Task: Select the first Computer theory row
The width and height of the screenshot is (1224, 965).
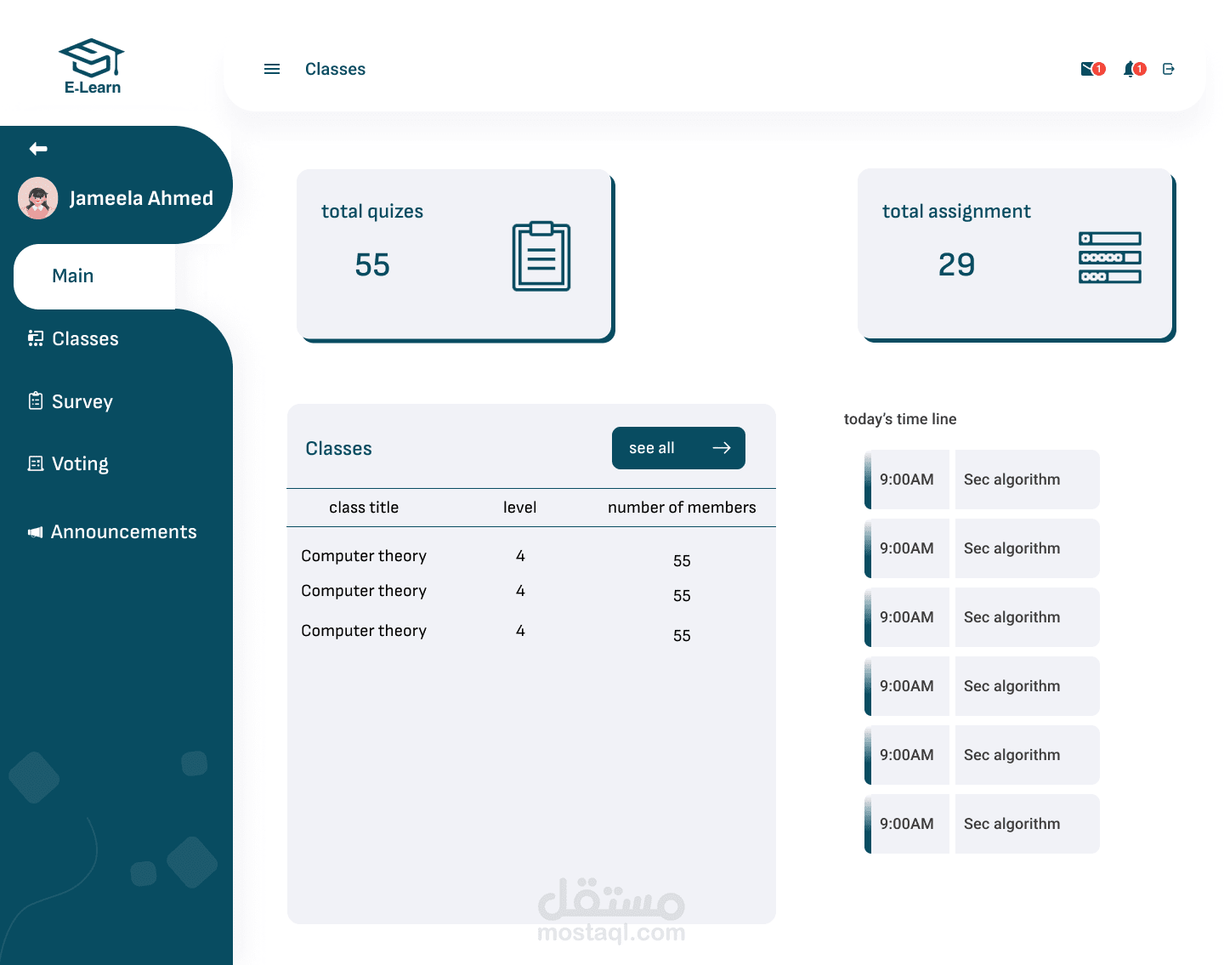Action: tap(531, 557)
